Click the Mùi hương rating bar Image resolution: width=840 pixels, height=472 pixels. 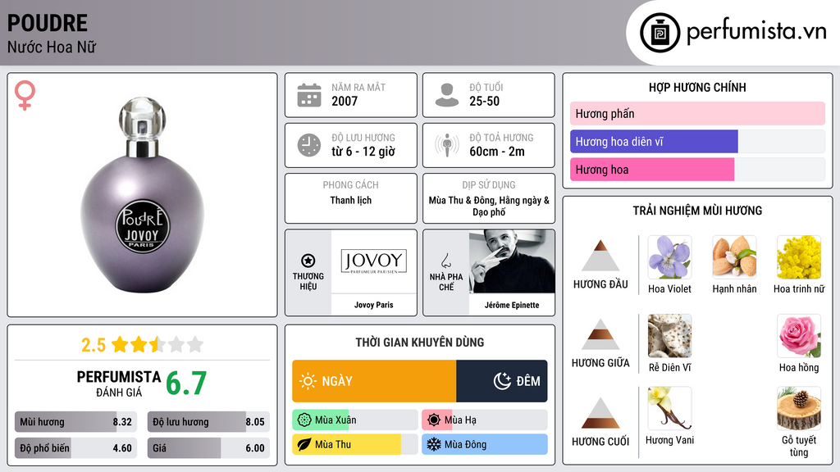click(75, 422)
